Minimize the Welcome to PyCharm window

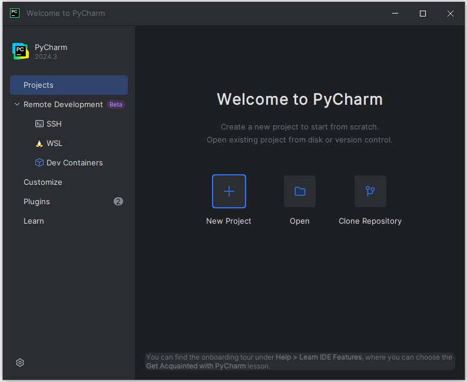[395, 14]
